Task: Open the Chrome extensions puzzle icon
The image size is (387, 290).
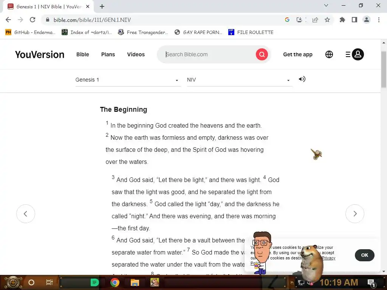Action: 342,20
